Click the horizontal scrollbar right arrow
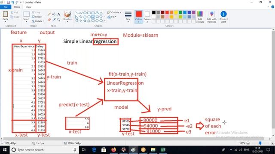This screenshot has width=275, height=154. tap(270, 139)
